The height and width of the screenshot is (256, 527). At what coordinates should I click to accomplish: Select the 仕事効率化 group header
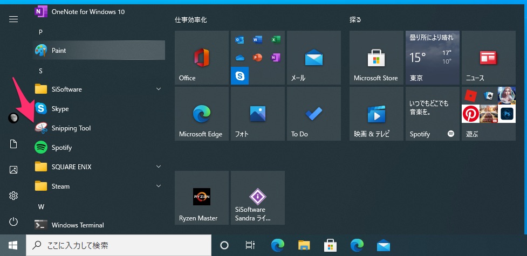[x=191, y=20]
